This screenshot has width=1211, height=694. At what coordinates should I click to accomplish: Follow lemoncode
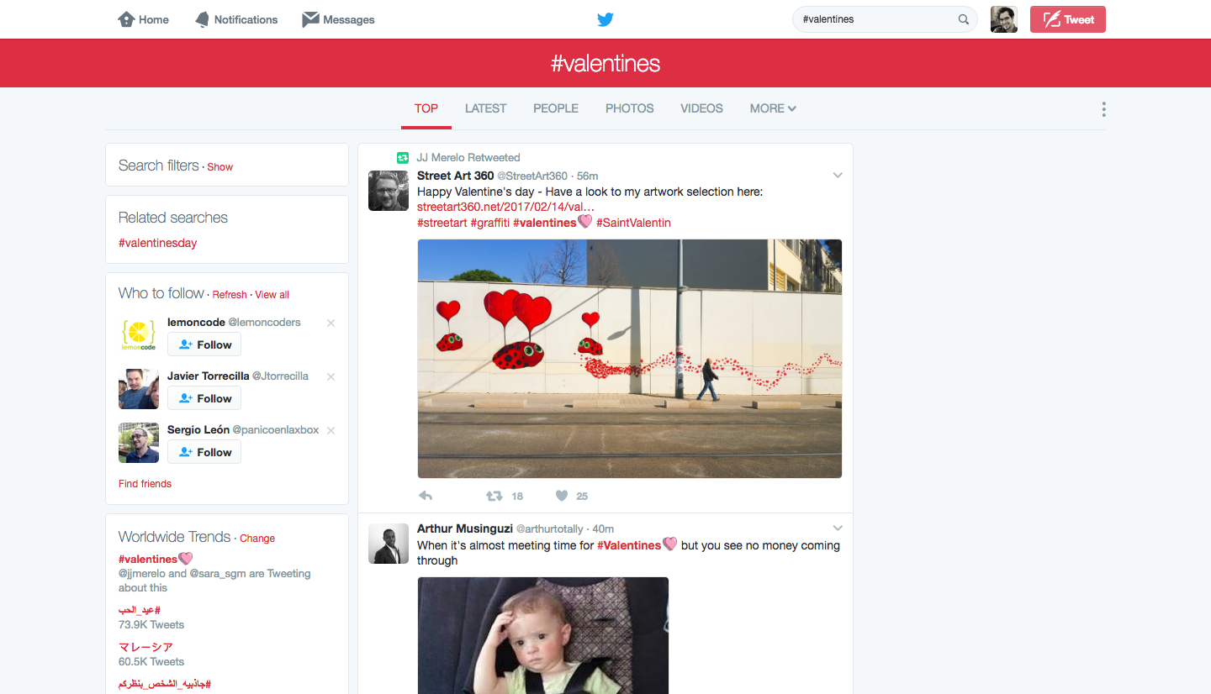pos(204,344)
